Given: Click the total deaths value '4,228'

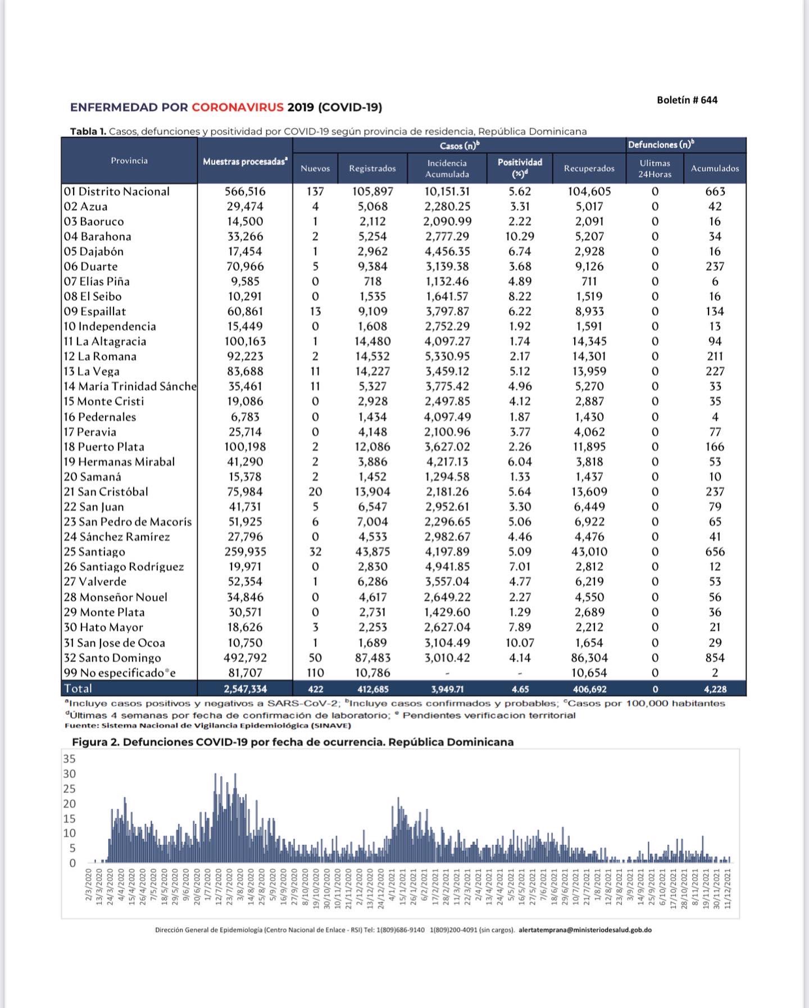Looking at the screenshot, I should [x=715, y=689].
